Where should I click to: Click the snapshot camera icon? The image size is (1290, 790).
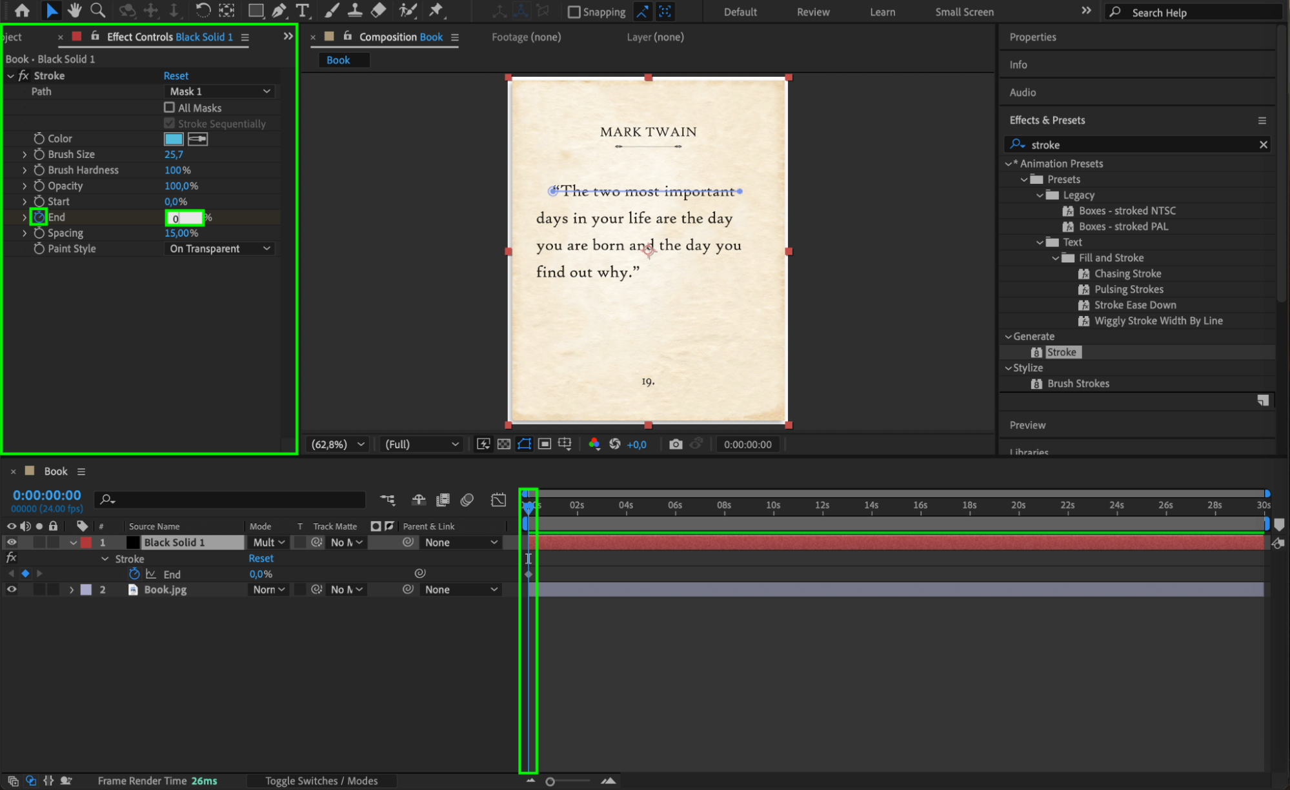click(675, 444)
